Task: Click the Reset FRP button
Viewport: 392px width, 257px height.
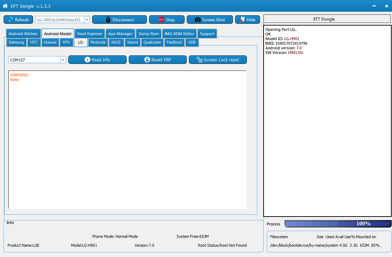Action: point(158,60)
